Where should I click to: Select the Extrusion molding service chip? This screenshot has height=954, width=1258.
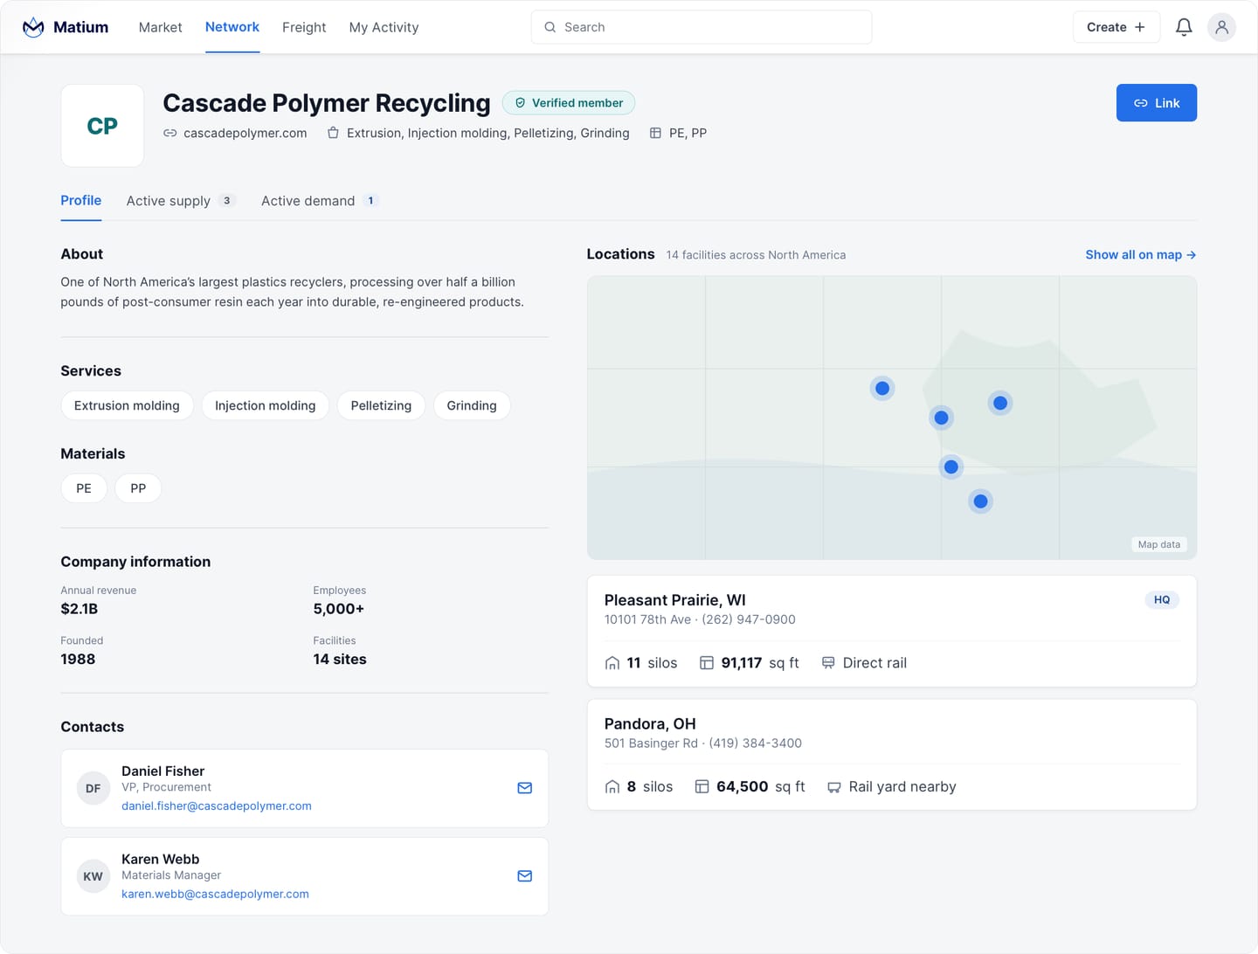127,405
